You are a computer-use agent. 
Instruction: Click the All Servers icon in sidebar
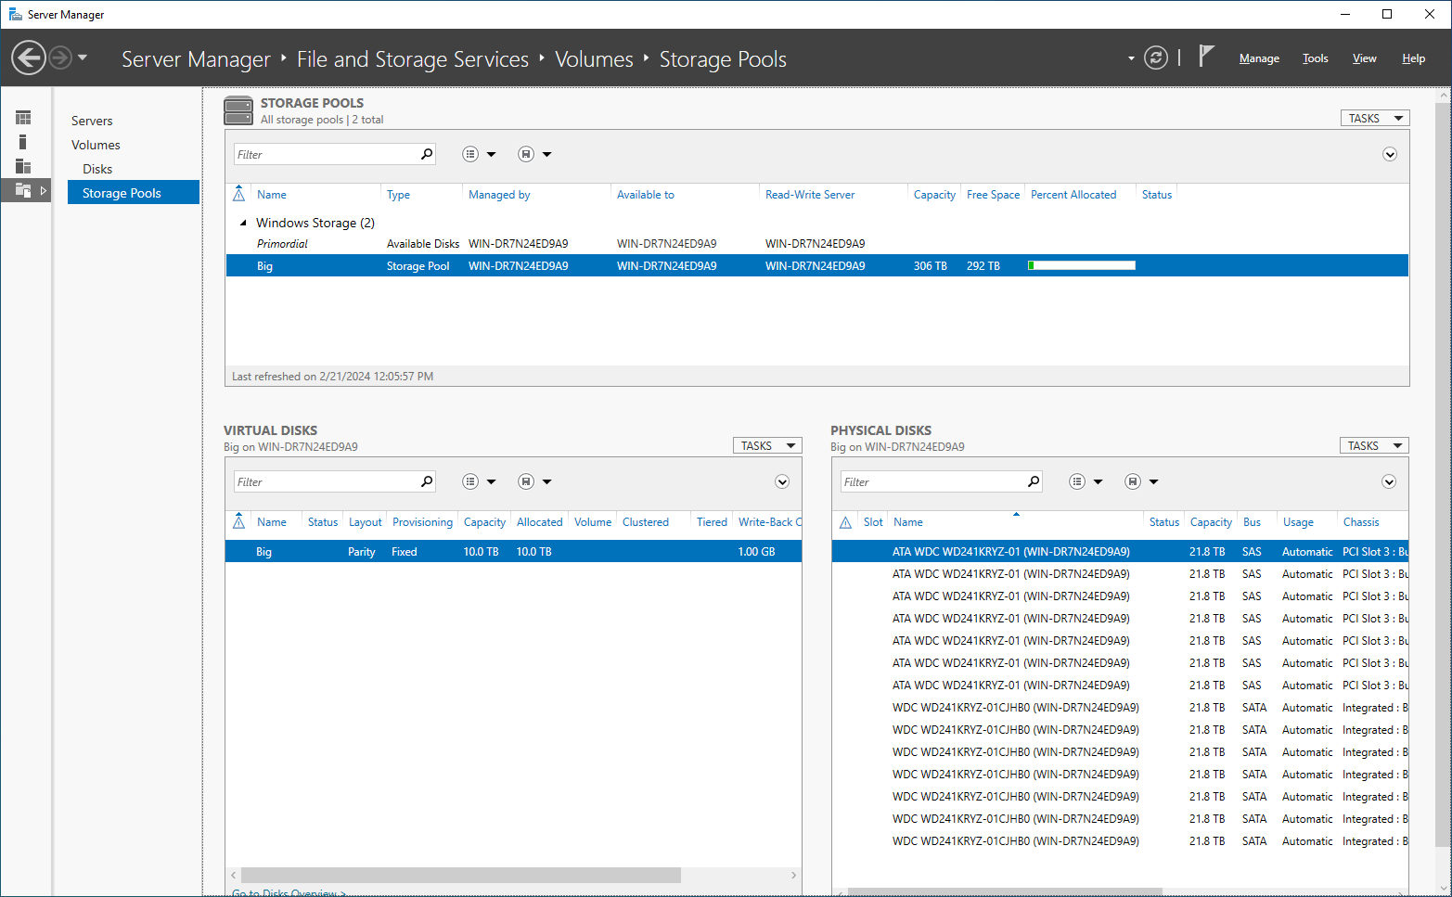click(x=23, y=166)
